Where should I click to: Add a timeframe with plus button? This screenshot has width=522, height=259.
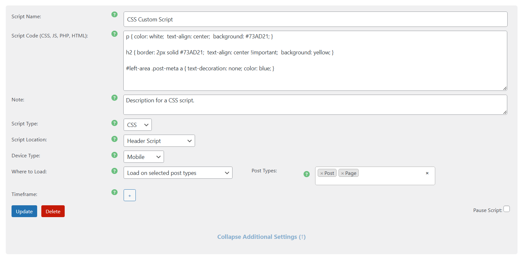click(130, 195)
